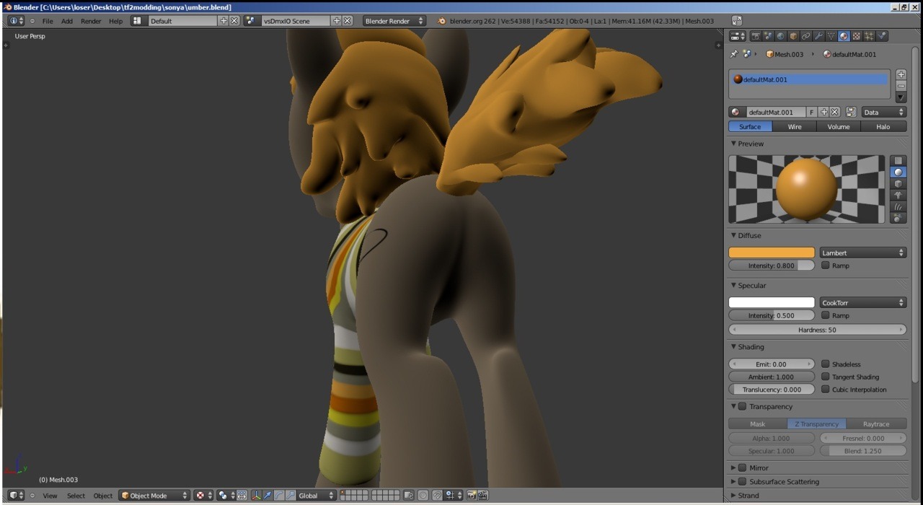Click the OpenGL render image camera icon
Screen dimensions: 923x505
coord(471,496)
